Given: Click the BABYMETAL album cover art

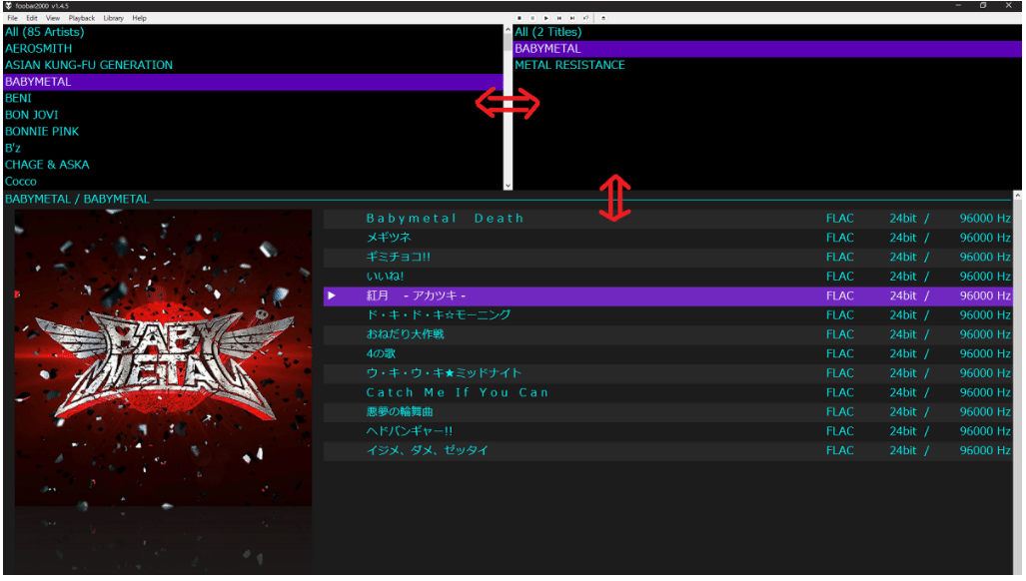Looking at the screenshot, I should (163, 358).
